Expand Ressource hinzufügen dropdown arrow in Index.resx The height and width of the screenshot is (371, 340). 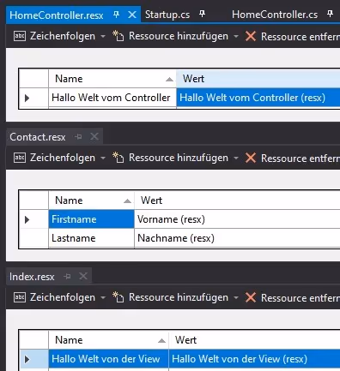236,297
